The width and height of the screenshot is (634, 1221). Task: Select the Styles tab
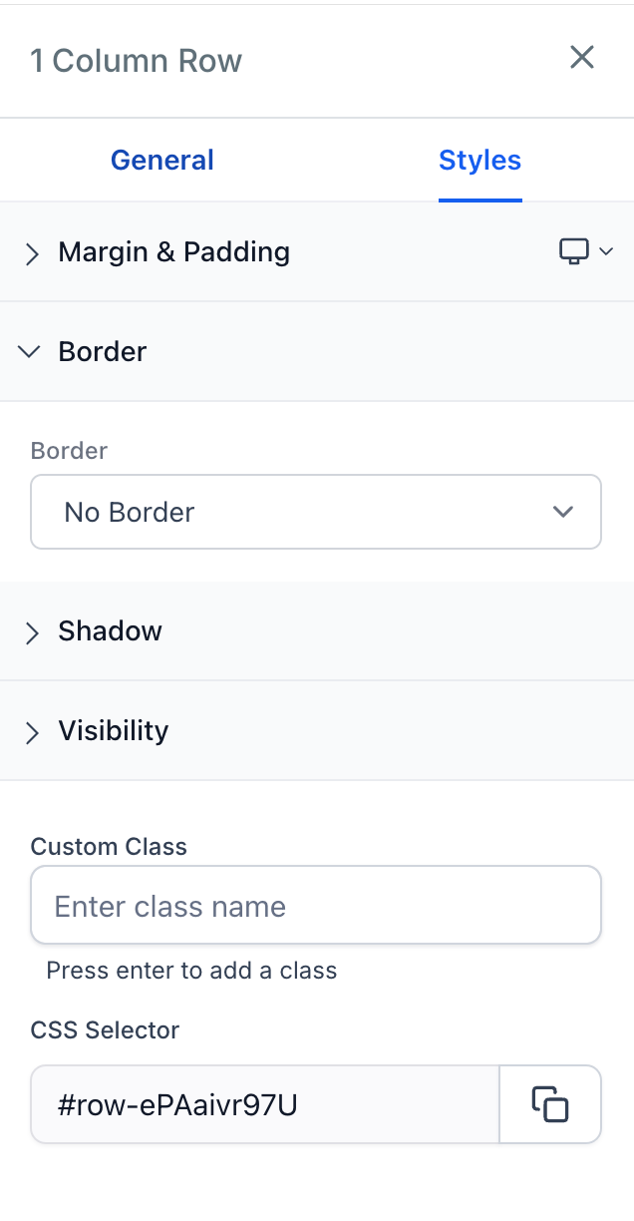pyautogui.click(x=479, y=161)
